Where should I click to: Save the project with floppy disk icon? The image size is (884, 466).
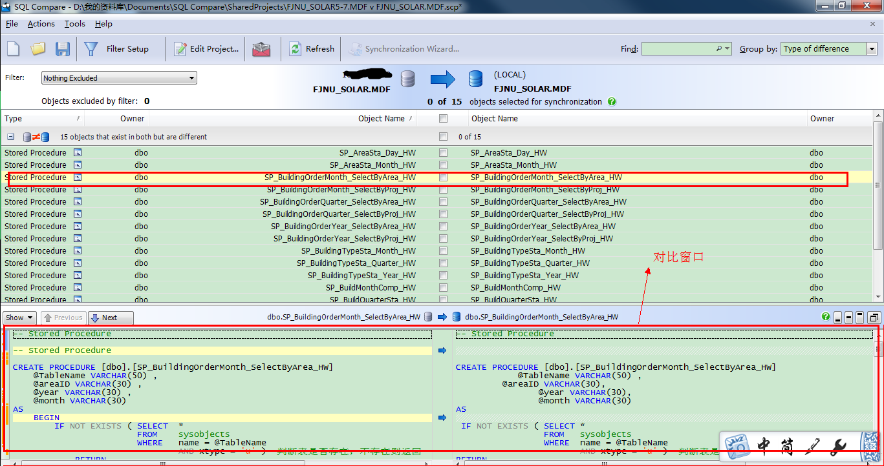coord(63,49)
